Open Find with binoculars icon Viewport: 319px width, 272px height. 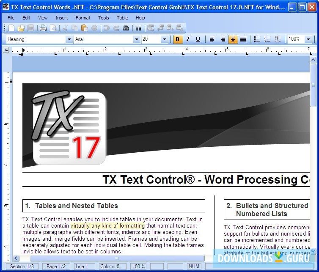(x=126, y=28)
